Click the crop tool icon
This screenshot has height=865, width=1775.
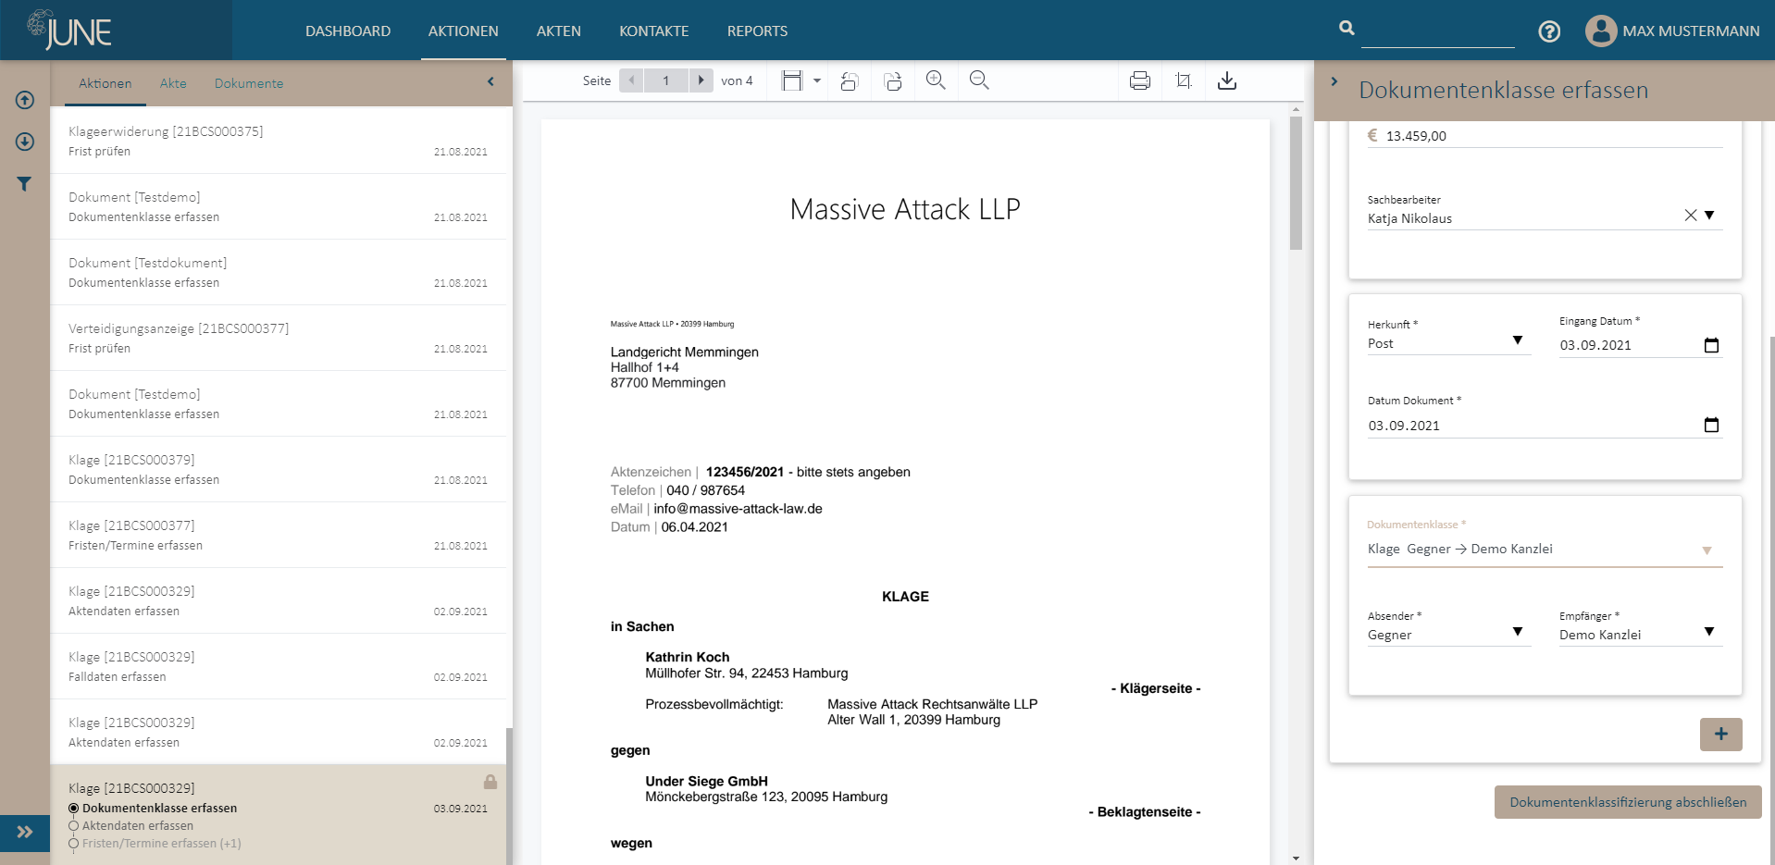(x=1184, y=80)
